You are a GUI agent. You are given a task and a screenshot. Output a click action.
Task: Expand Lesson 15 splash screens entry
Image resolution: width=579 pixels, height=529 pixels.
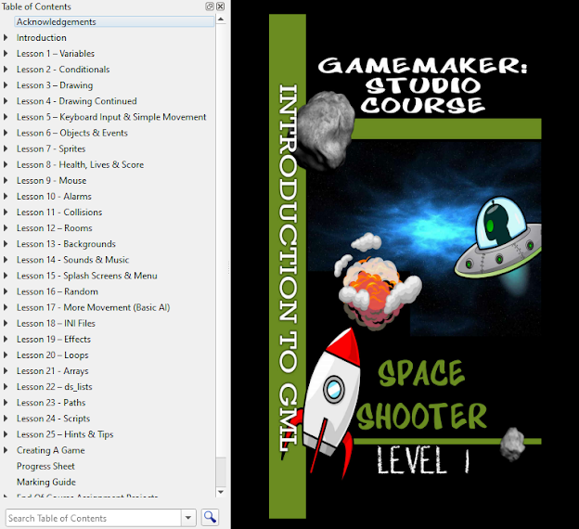6,276
